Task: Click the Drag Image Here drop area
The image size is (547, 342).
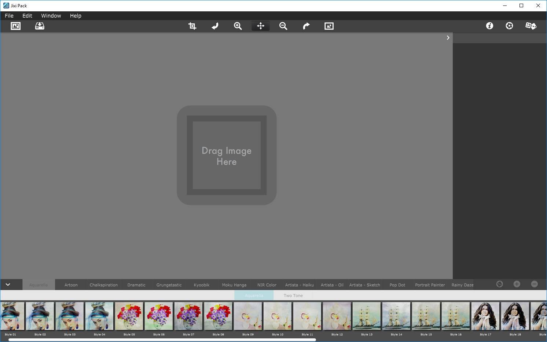Action: 227,155
